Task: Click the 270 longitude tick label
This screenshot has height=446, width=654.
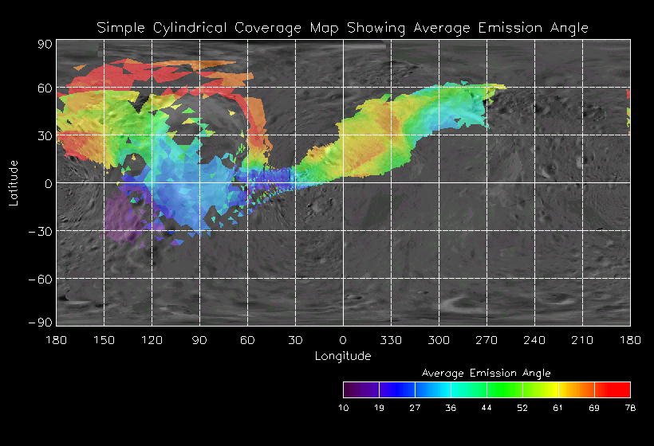Action: click(487, 340)
